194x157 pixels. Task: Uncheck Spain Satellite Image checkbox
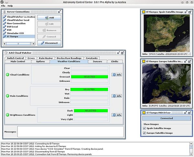pos(144,128)
